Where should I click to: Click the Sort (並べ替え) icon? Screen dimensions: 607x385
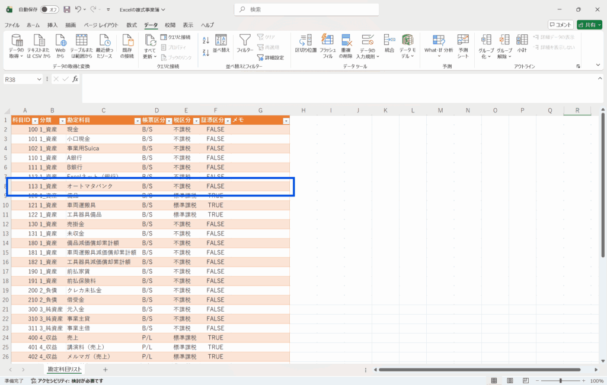point(221,44)
